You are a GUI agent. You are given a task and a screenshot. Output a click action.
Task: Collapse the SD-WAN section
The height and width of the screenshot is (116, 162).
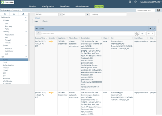point(26,20)
